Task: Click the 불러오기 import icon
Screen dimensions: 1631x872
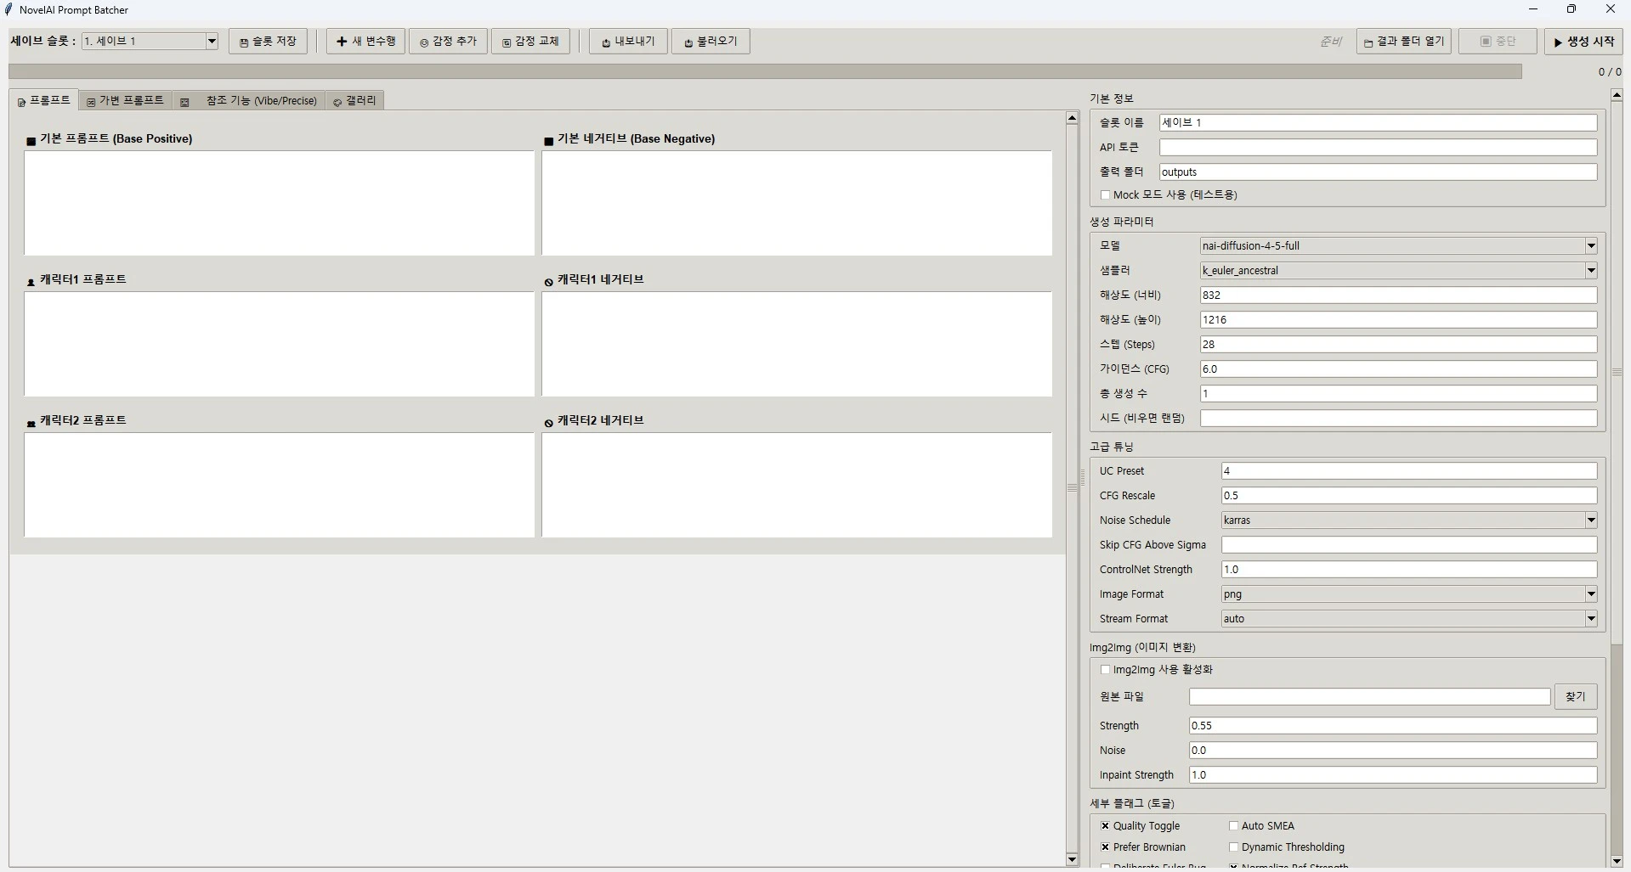Action: (x=688, y=41)
